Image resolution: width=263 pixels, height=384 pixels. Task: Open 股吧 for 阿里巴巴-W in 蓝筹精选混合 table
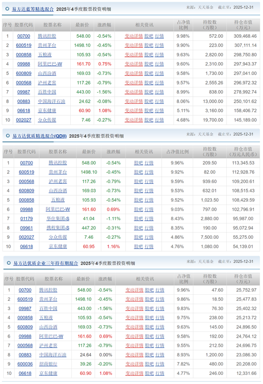pos(149,64)
